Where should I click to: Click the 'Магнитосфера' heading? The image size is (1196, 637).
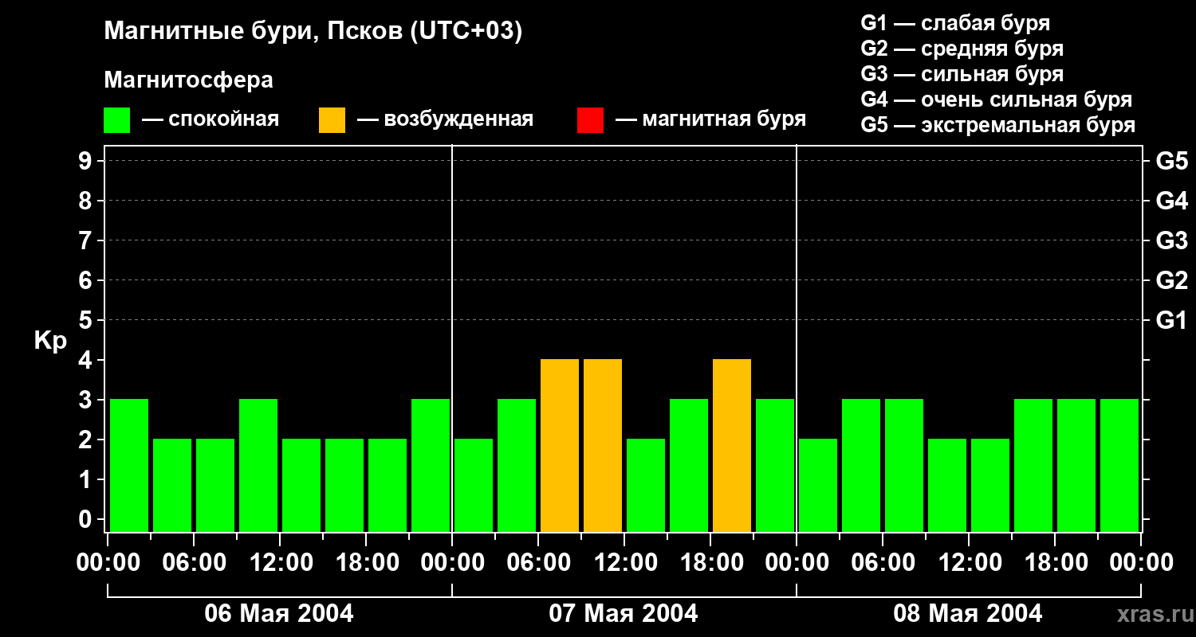188,80
